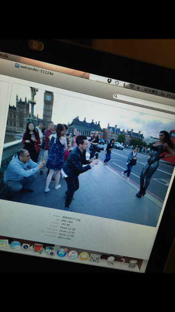This screenshot has width=175, height=312.
Task: Open iTunes from the Dock
Action: click(x=73, y=255)
